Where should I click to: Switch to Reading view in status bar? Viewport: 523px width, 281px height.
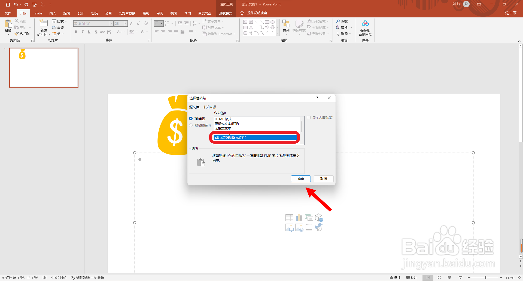450,278
